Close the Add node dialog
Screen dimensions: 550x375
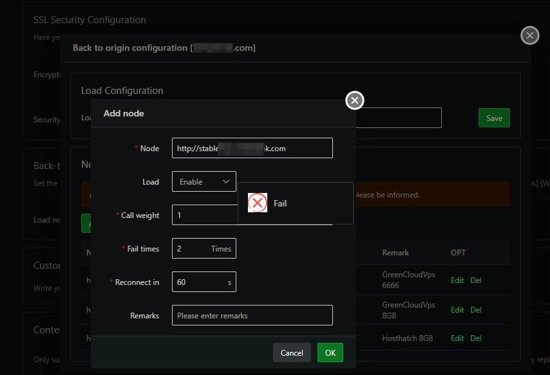tap(355, 100)
